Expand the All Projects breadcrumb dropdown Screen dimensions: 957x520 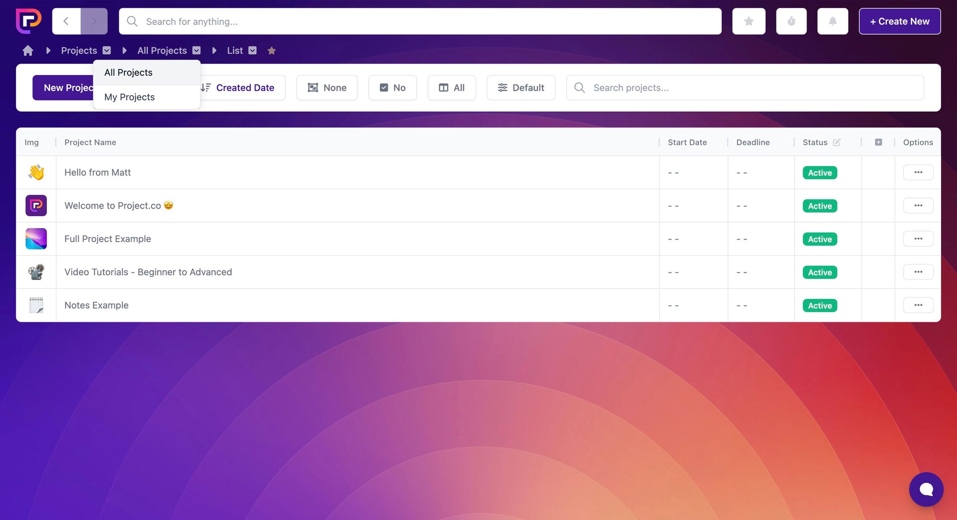click(x=196, y=50)
